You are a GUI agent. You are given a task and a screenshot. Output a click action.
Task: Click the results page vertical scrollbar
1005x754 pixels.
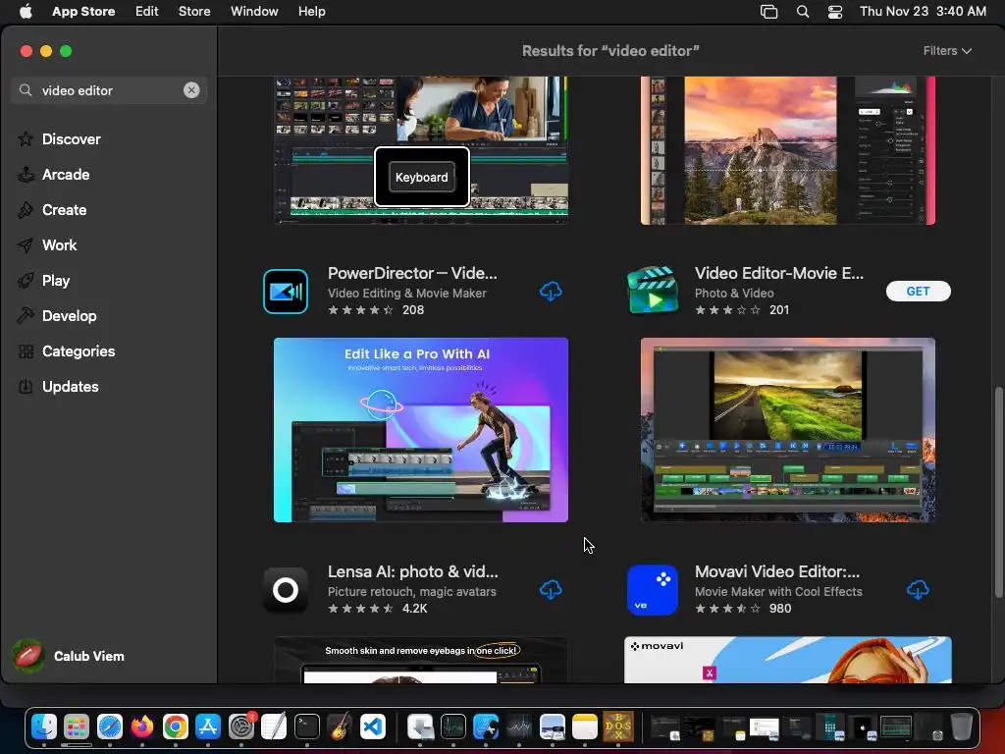pyautogui.click(x=998, y=493)
